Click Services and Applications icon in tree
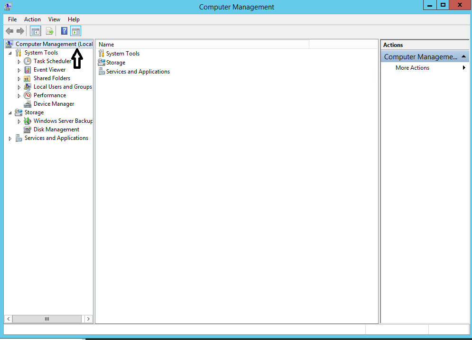472x340 pixels. pos(19,138)
